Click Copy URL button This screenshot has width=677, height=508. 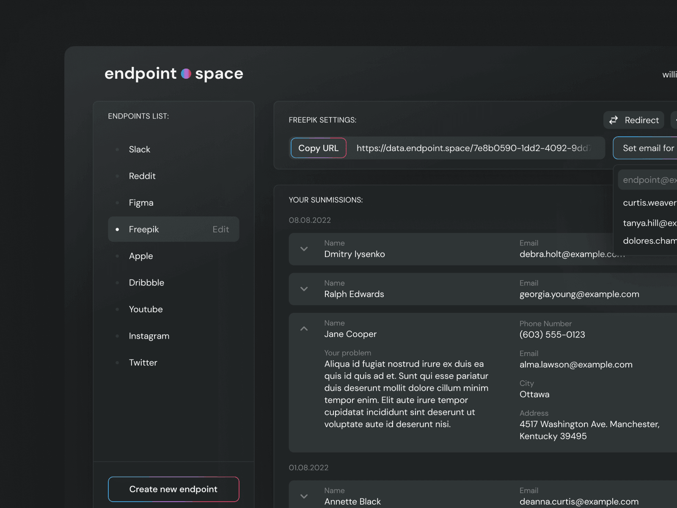pyautogui.click(x=319, y=148)
